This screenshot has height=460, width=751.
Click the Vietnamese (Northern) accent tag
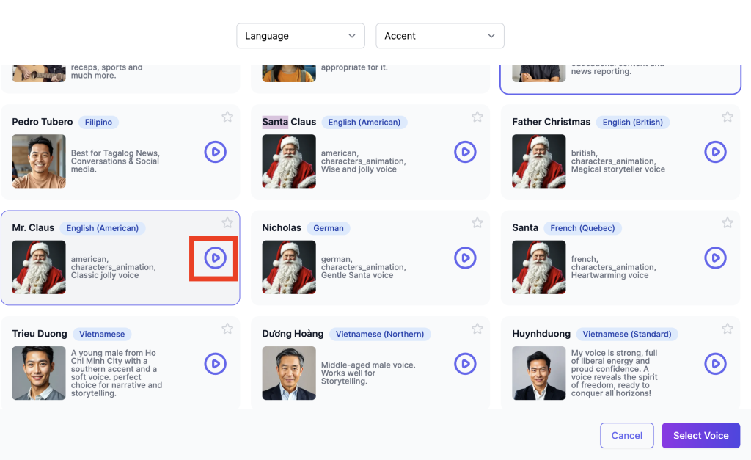380,334
